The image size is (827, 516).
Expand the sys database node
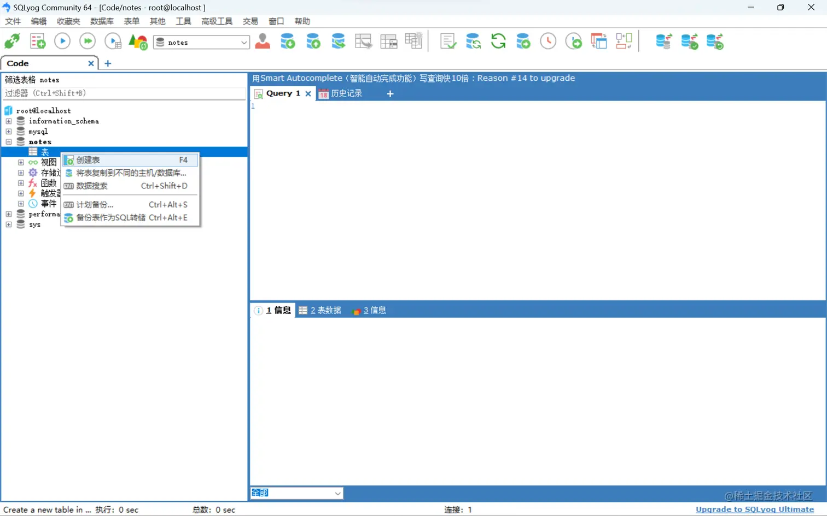point(9,224)
